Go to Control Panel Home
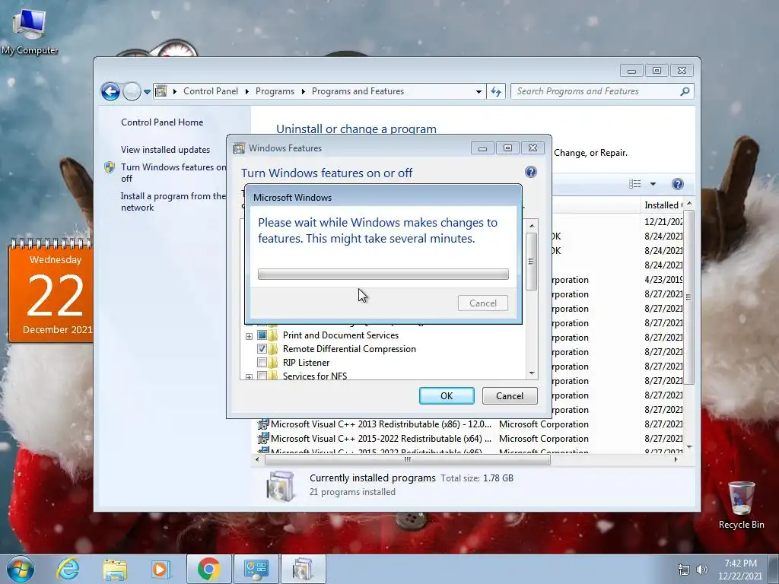Screen dimensions: 779x584 tap(162, 122)
